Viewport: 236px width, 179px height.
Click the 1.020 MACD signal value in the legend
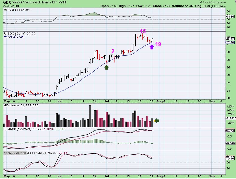[48, 129]
